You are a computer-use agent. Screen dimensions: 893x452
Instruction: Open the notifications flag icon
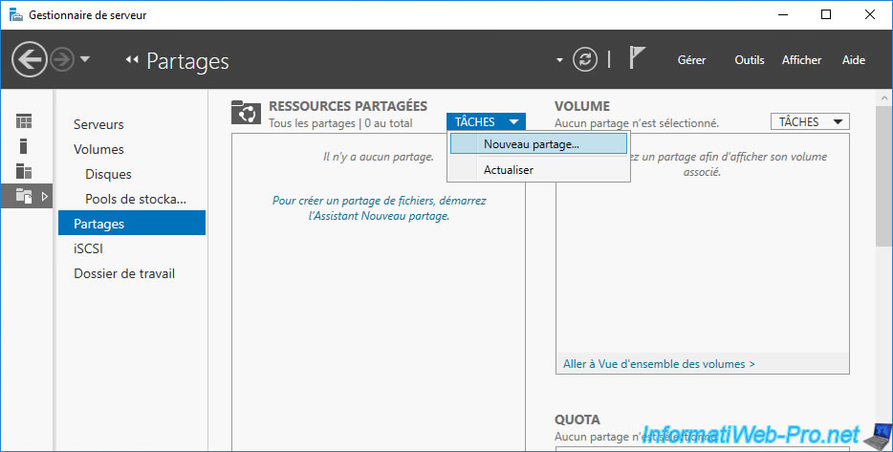pos(638,59)
